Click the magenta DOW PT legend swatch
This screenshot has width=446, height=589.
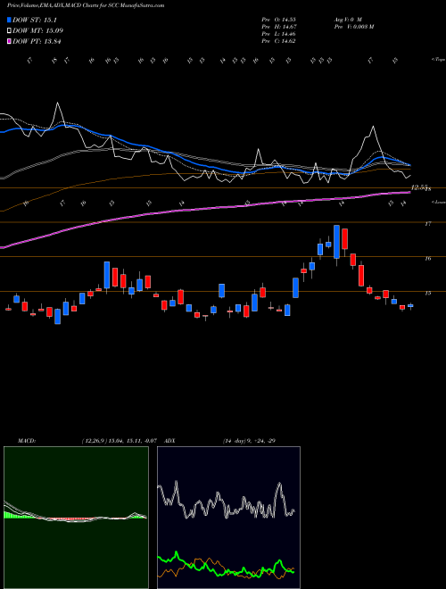(10, 41)
